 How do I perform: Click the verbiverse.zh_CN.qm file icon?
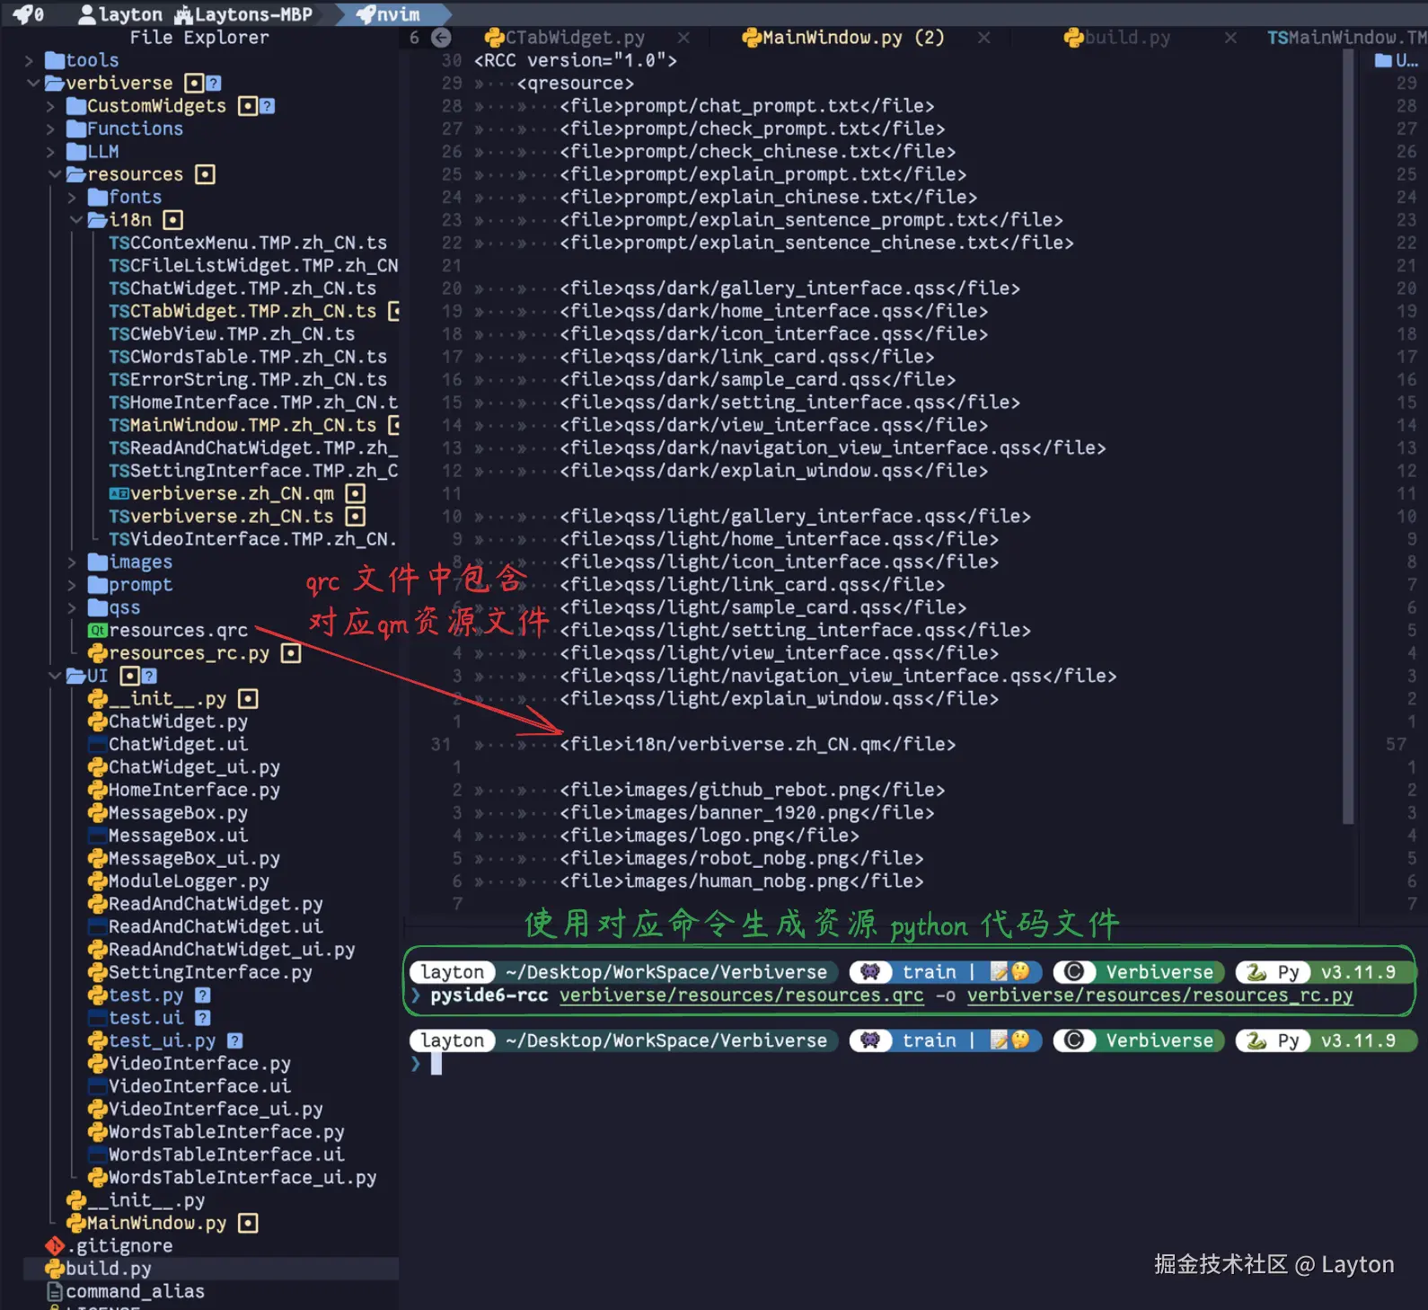pos(119,494)
